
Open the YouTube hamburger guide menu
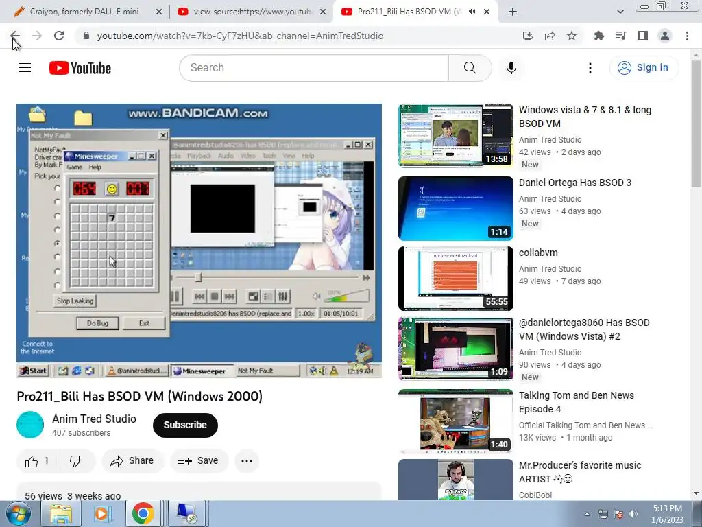coord(25,68)
